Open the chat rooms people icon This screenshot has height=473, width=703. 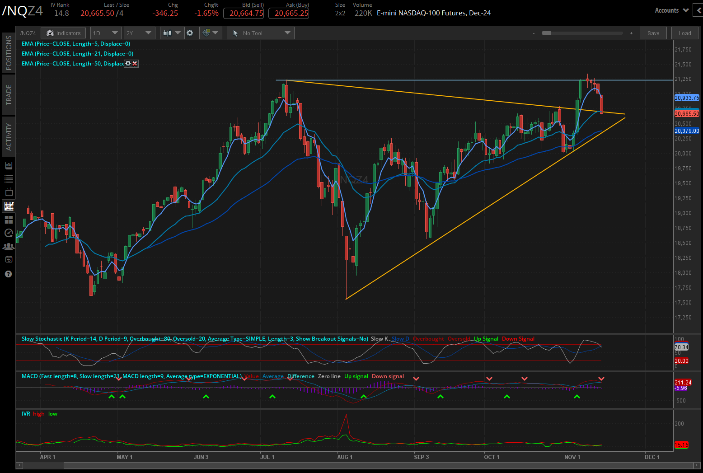[x=9, y=246]
